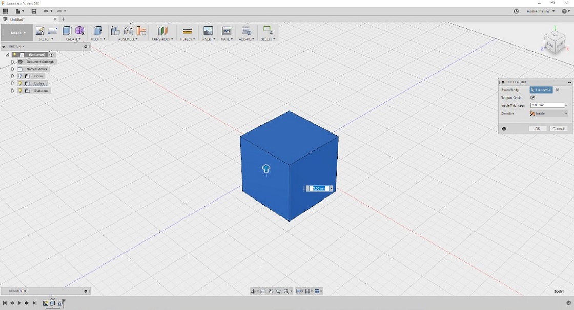This screenshot has height=310, width=574.
Task: Collapse the root Unsaved component tree
Action: point(7,55)
